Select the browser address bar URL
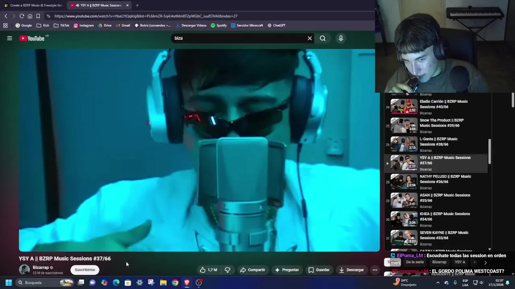The height and width of the screenshot is (289, 515). pyautogui.click(x=146, y=16)
